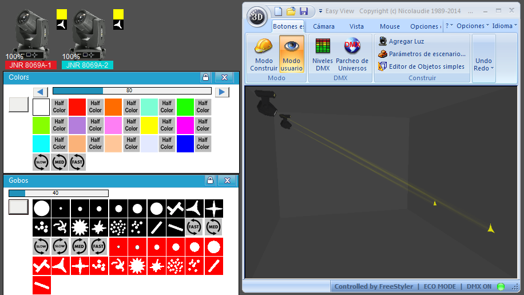
Task: Select the cyan color swatch
Action: (41, 144)
